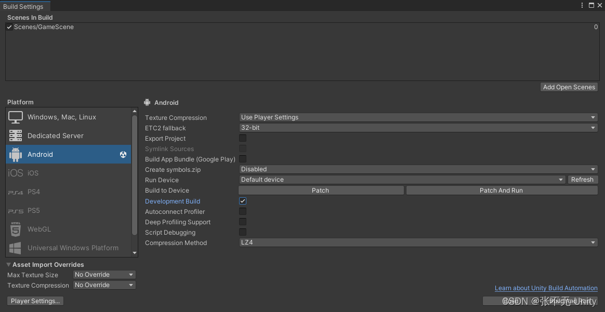The height and width of the screenshot is (312, 605).
Task: Click the Build to Device label
Action: [x=167, y=191]
